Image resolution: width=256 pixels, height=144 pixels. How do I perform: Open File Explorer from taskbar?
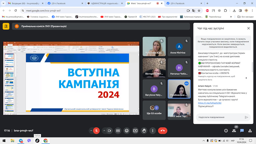(13, 141)
